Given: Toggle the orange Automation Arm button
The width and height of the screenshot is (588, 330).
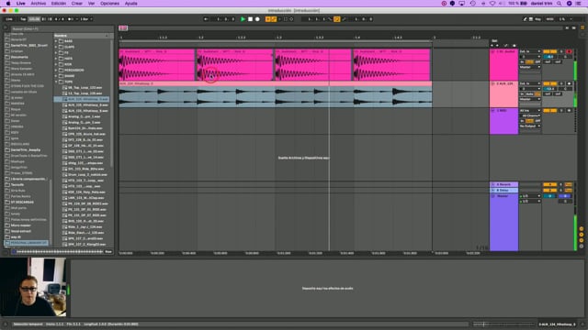Looking at the screenshot, I should (x=274, y=19).
